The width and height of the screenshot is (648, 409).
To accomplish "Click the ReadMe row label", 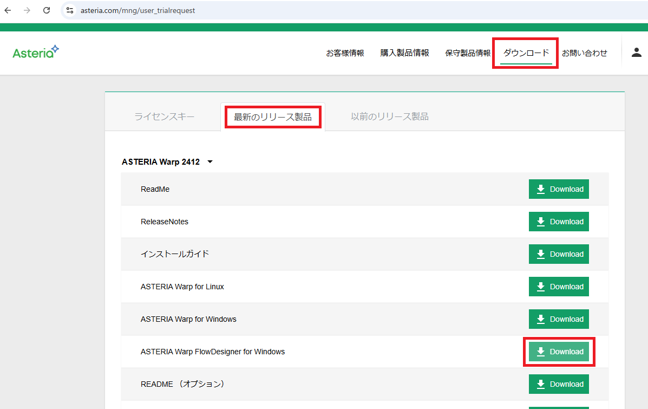I will coord(155,189).
